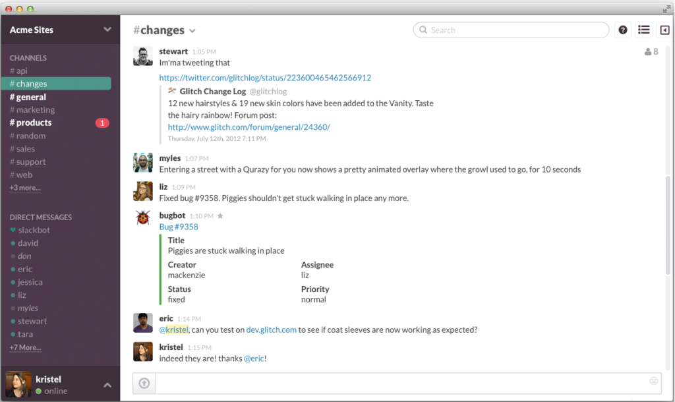This screenshot has height=402, width=675.
Task: Click the online status label under kristel
Action: (55, 391)
